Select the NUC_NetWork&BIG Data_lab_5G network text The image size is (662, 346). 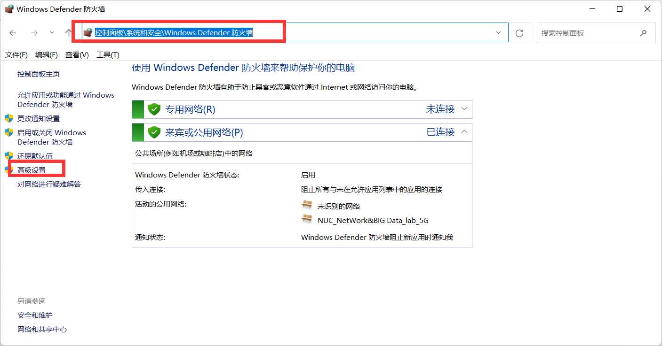373,220
